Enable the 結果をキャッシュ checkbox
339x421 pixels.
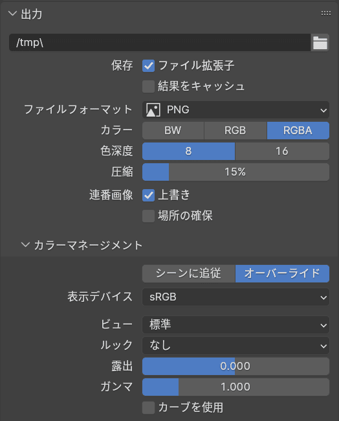[x=148, y=86]
